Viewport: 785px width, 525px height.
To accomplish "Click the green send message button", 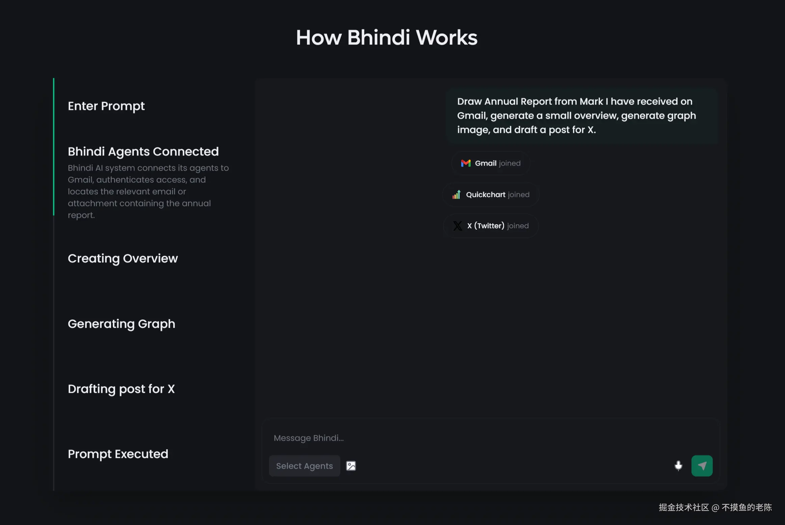I will click(x=702, y=466).
